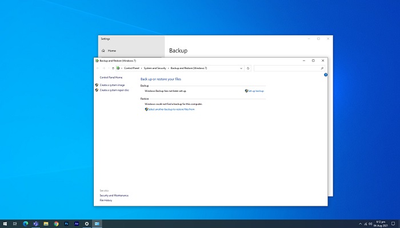Launch Photoshop from the taskbar

[x=66, y=223]
